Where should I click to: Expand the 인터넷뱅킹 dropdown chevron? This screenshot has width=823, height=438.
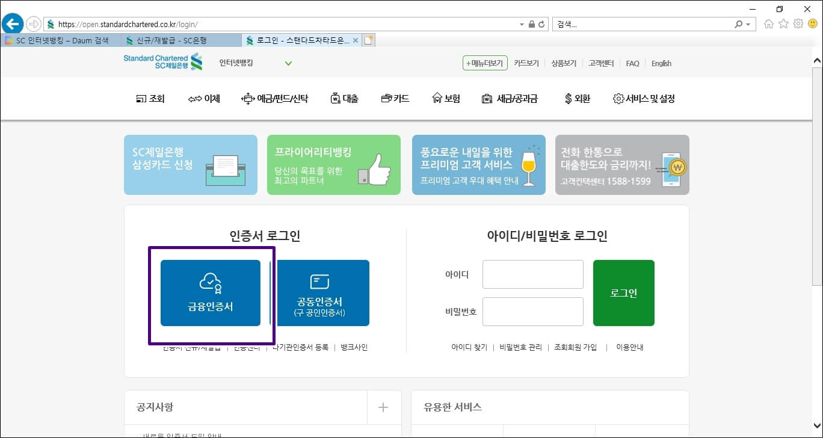(x=288, y=63)
